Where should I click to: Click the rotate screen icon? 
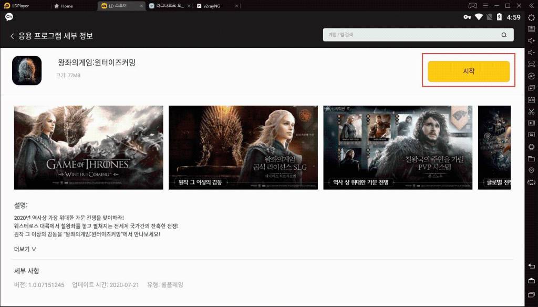coord(531,182)
